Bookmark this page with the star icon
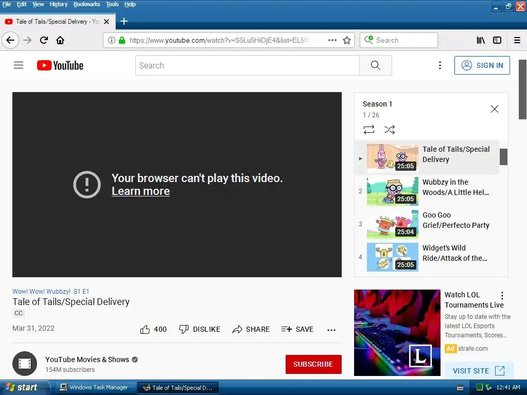 tap(347, 40)
